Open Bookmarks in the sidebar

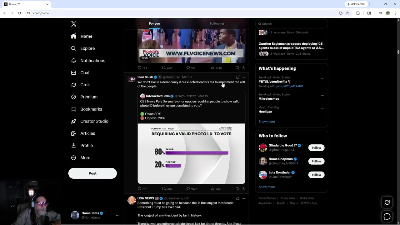[87, 109]
